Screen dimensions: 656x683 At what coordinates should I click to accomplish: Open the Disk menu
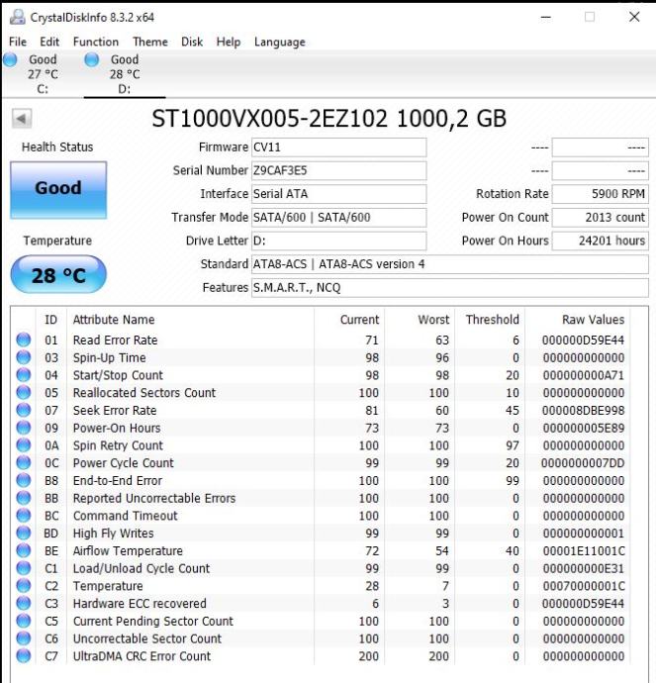pos(192,42)
